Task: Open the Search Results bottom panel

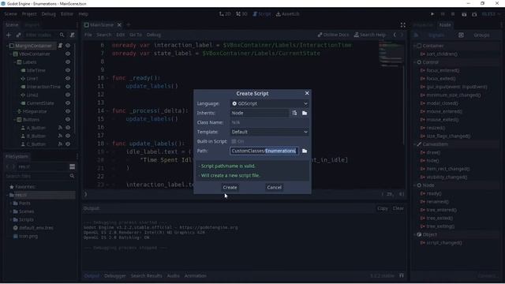Action: click(x=146, y=275)
